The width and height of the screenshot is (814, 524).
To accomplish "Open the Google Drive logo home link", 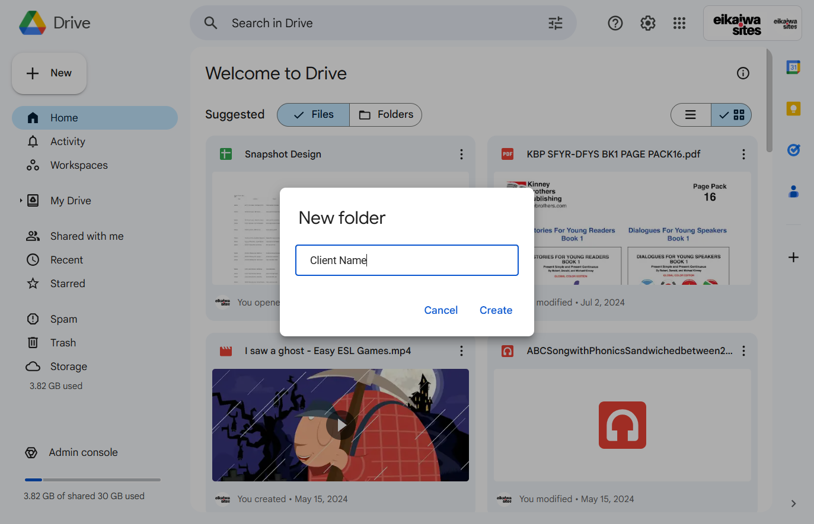I will coord(55,23).
